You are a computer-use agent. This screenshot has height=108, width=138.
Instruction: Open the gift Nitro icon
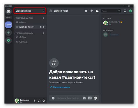click(x=84, y=98)
